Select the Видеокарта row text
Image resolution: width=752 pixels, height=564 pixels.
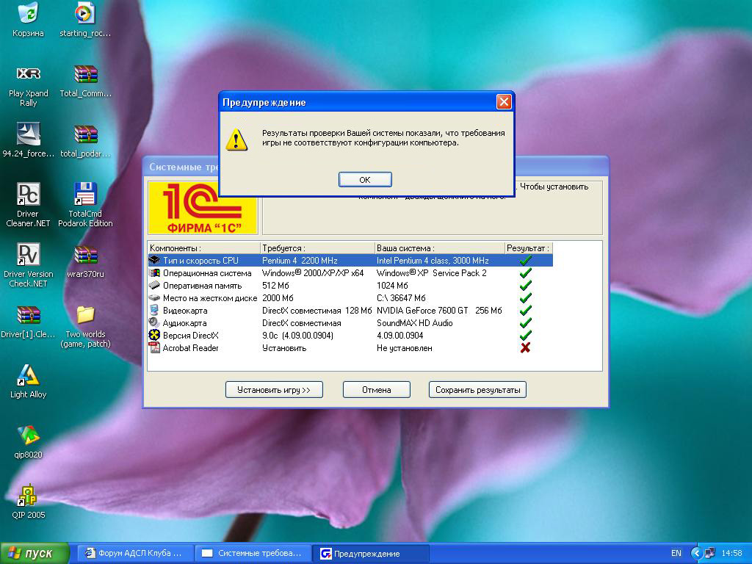(185, 311)
